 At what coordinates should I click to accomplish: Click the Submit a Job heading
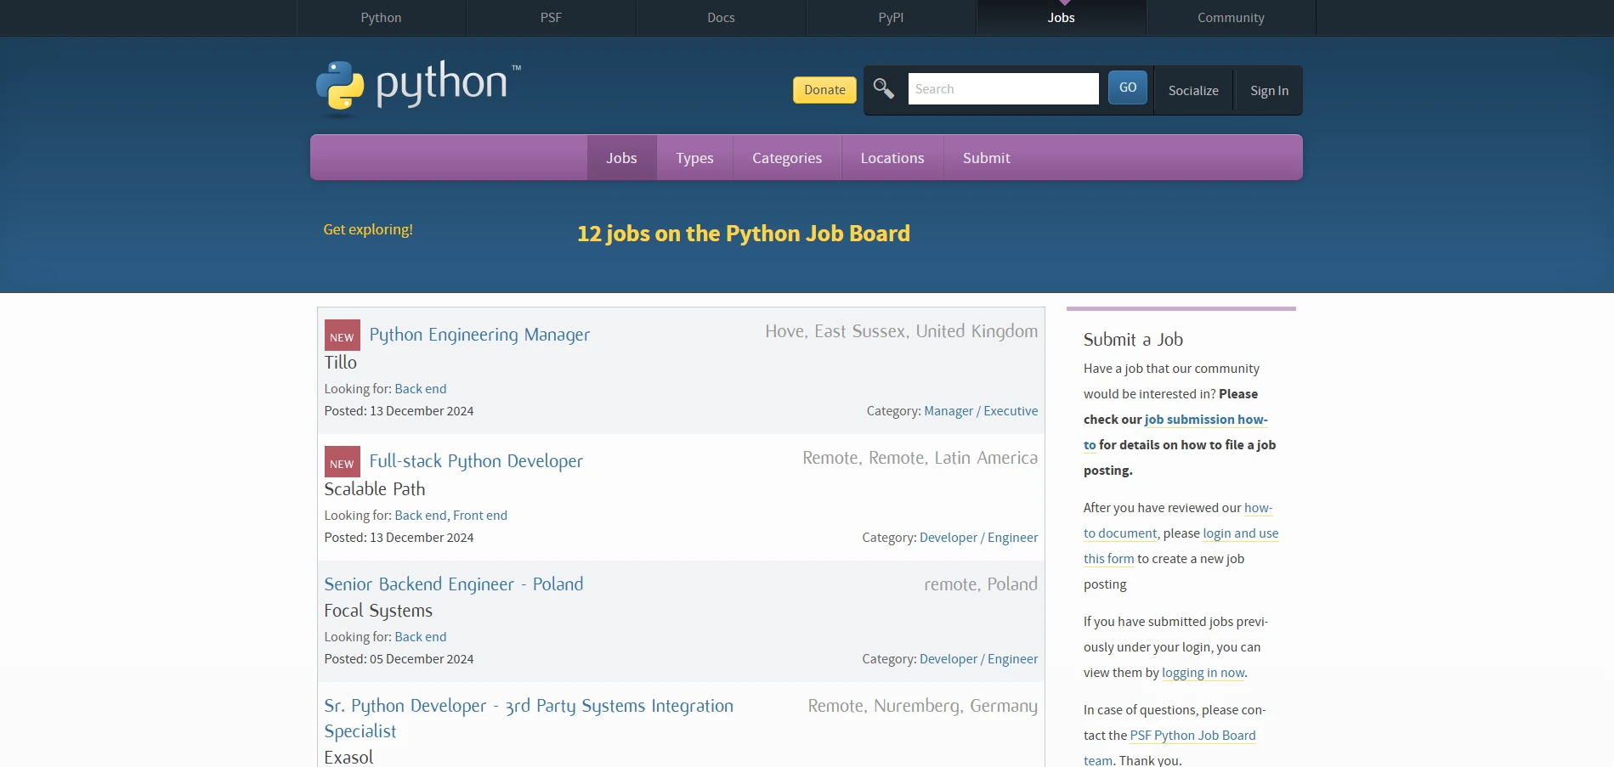point(1133,340)
